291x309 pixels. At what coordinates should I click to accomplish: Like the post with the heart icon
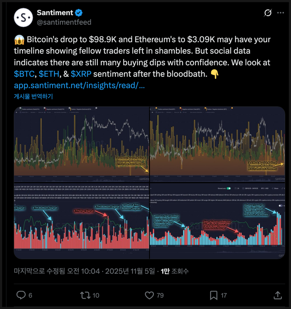pyautogui.click(x=150, y=295)
